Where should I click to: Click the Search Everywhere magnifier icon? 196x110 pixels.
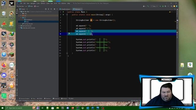coord(171,6)
